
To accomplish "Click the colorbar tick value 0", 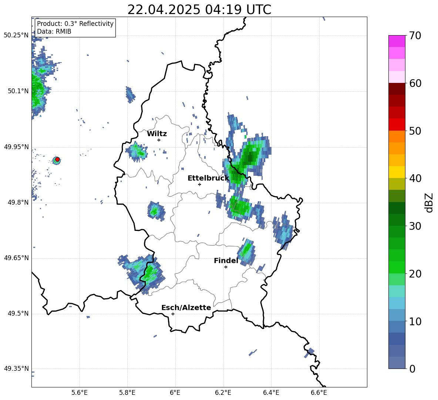I will [412, 369].
